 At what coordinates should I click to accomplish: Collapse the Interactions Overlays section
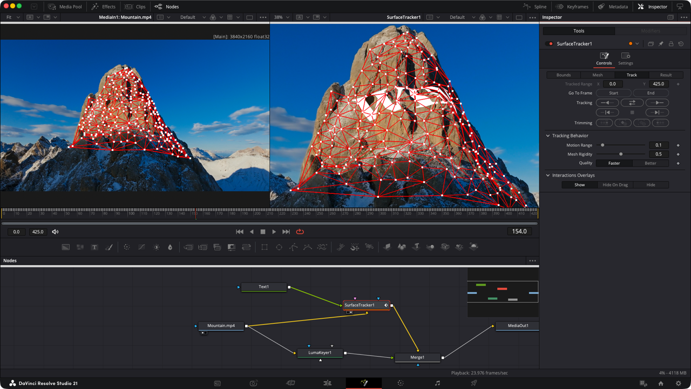pyautogui.click(x=548, y=175)
